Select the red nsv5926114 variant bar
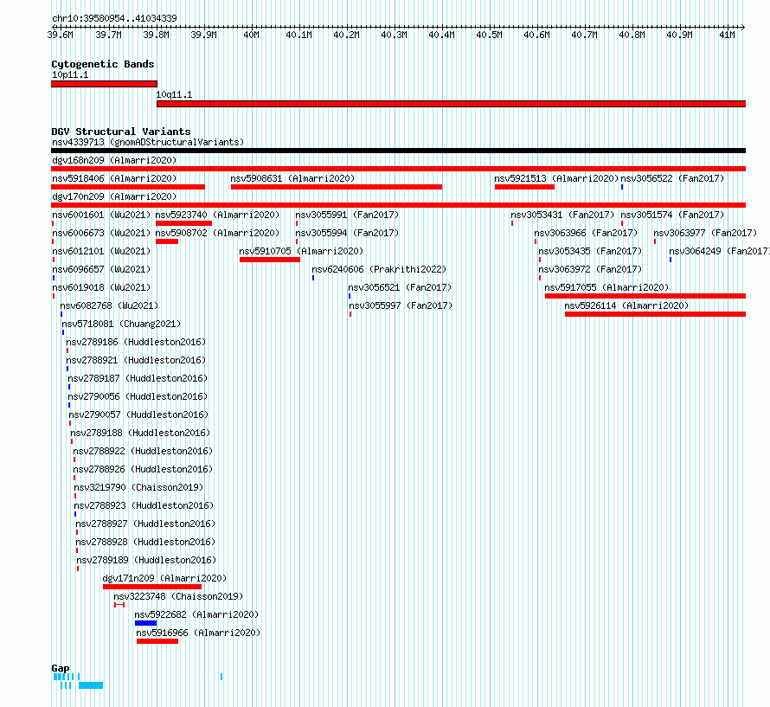This screenshot has height=707, width=770. coord(655,314)
